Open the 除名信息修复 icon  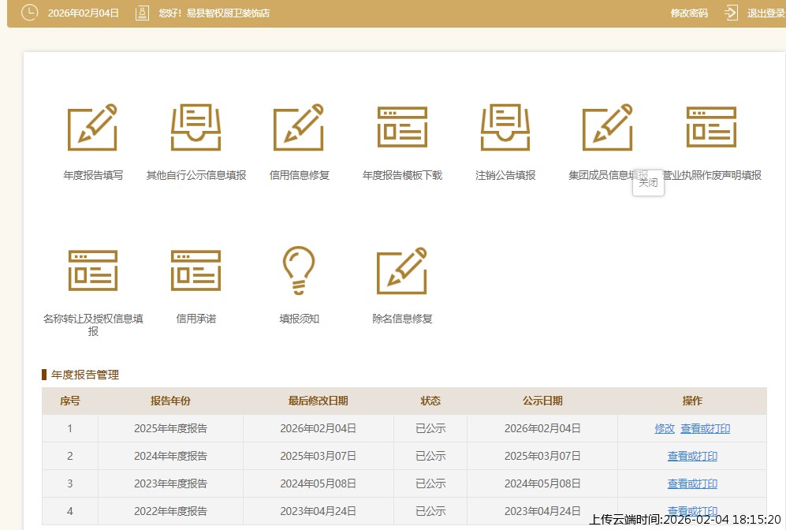click(402, 271)
